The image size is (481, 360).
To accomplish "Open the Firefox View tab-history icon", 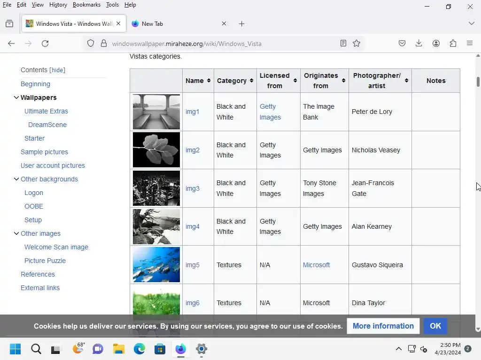I will coord(9,23).
